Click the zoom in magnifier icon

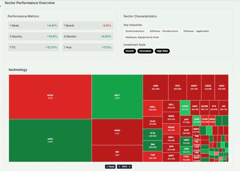(x=130, y=166)
